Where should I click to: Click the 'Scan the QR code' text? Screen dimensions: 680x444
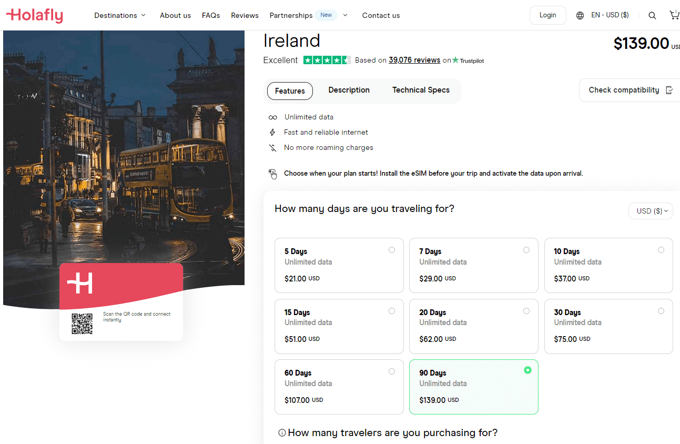coord(137,317)
